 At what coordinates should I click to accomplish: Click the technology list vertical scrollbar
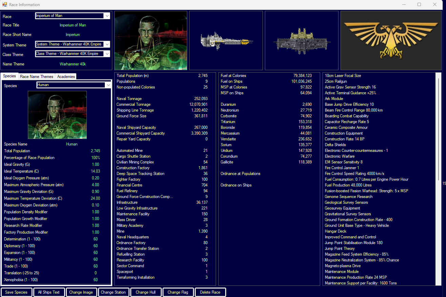439,179
